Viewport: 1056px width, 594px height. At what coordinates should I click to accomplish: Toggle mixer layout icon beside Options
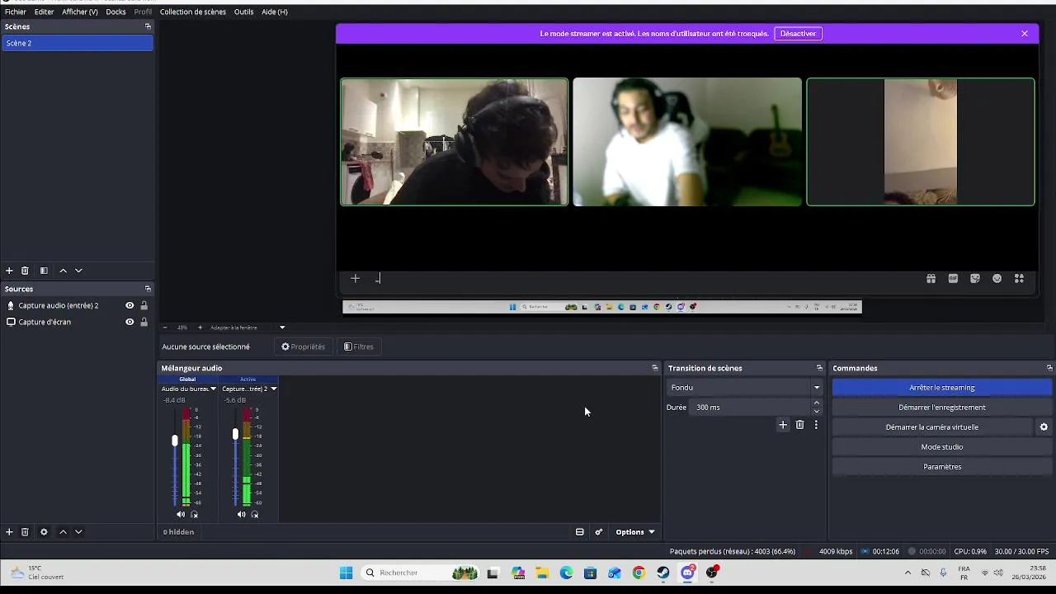coord(579,532)
